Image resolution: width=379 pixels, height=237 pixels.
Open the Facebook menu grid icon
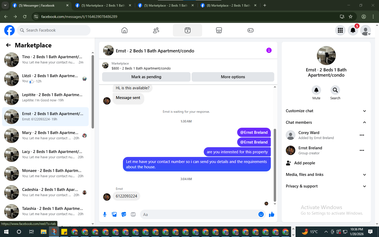coord(340,30)
